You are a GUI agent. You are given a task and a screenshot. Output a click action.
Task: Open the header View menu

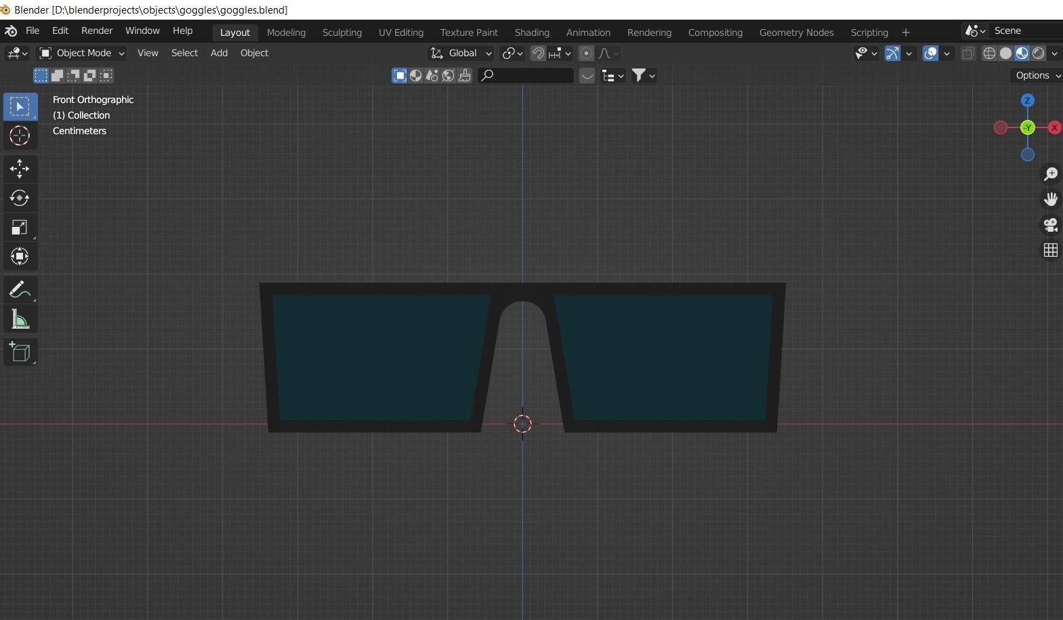(148, 53)
